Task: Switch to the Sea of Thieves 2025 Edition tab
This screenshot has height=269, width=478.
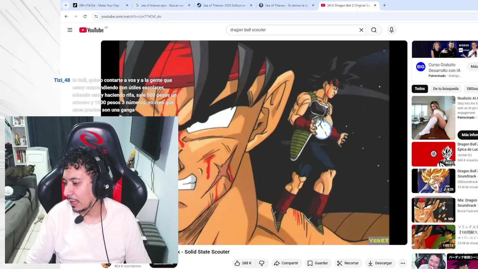Action: tap(225, 5)
